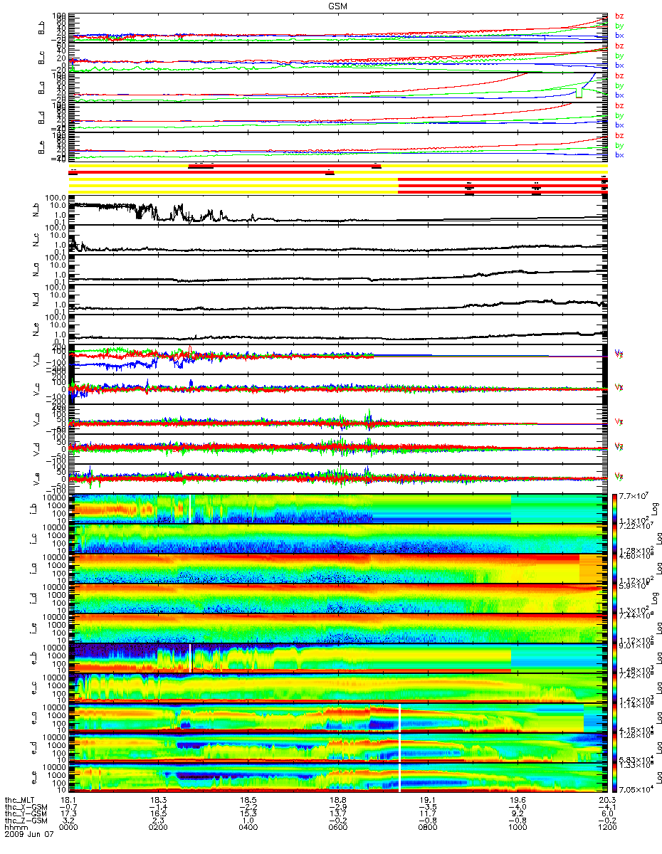This screenshot has width=662, height=854.
Task: Click the bz legend of the B_a panel
Action: pos(619,75)
